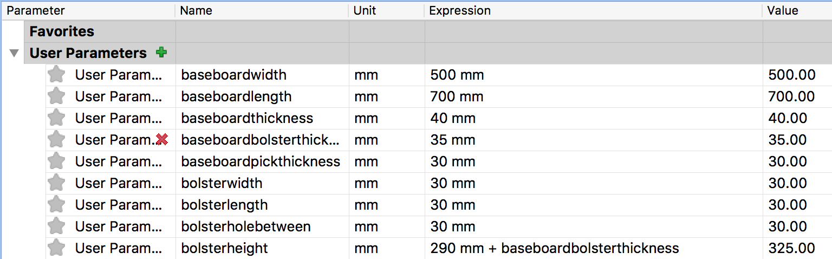Image resolution: width=832 pixels, height=259 pixels.
Task: Star the baseboardlength parameter as favorite
Action: click(x=56, y=96)
